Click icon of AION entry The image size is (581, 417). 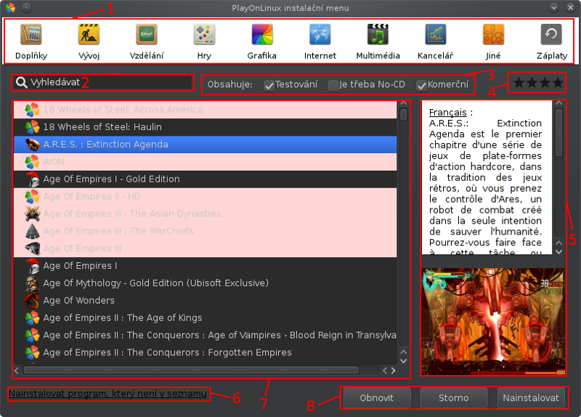[x=32, y=161]
